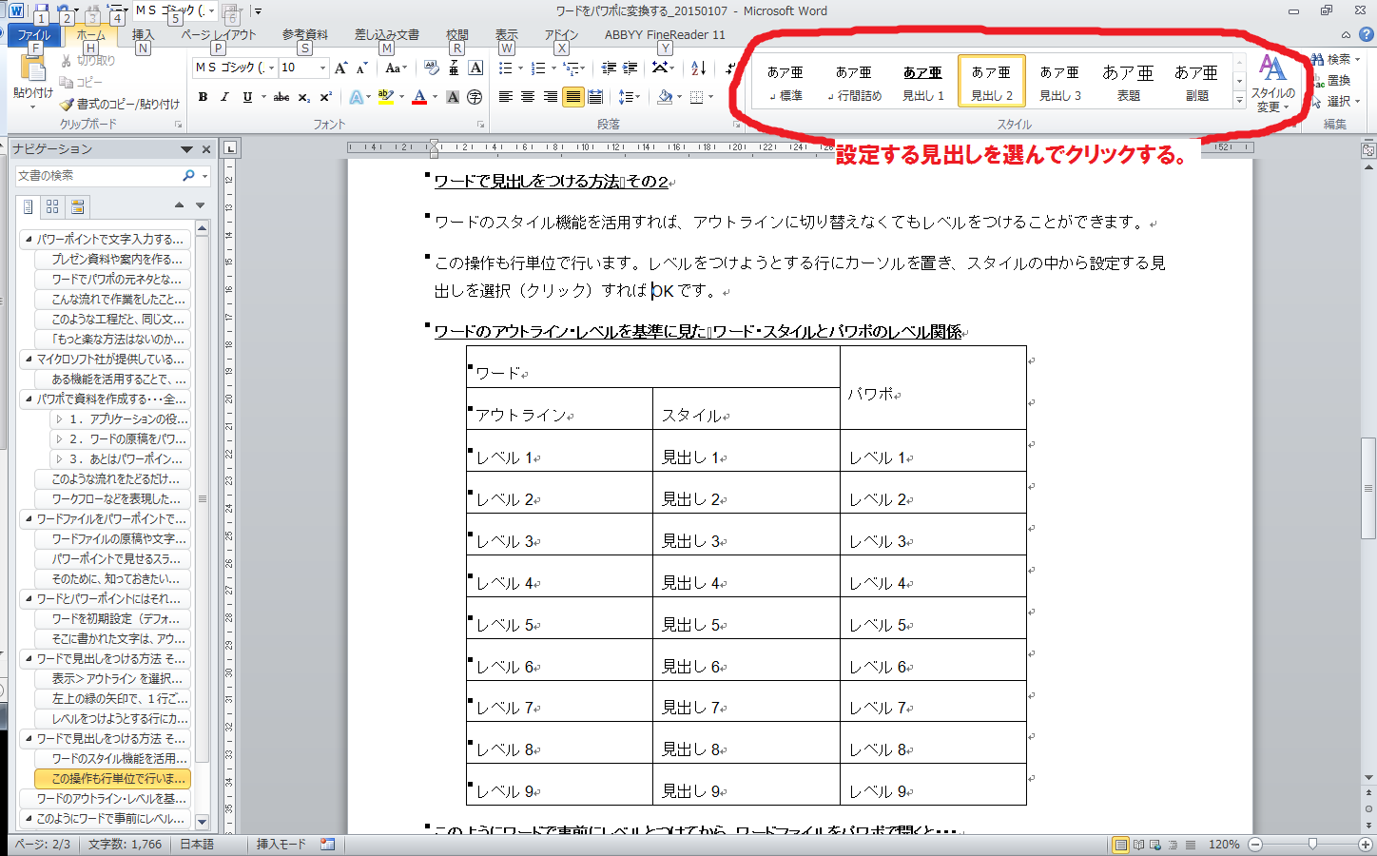Viewport: 1377px width, 856px height.
Task: Open Change Case (Aa) dropdown
Action: [396, 68]
